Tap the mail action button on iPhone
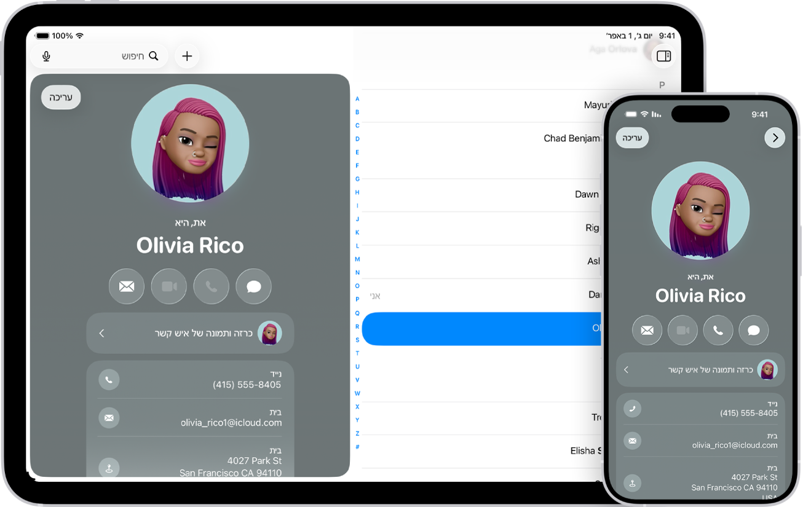 point(647,330)
